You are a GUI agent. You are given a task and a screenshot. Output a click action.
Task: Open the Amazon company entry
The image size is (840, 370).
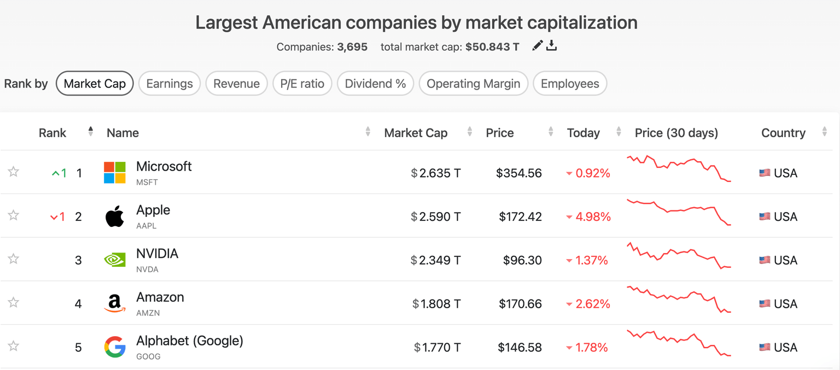pyautogui.click(x=160, y=297)
